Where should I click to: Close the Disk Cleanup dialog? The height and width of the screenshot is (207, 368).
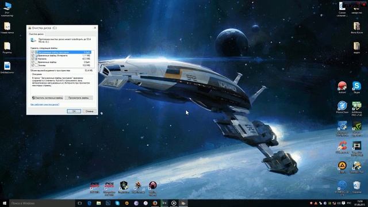[x=95, y=28]
